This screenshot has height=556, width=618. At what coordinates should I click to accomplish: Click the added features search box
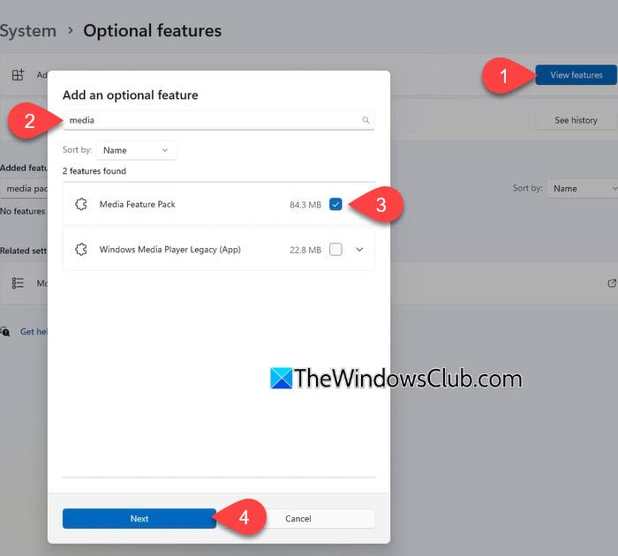pyautogui.click(x=24, y=189)
